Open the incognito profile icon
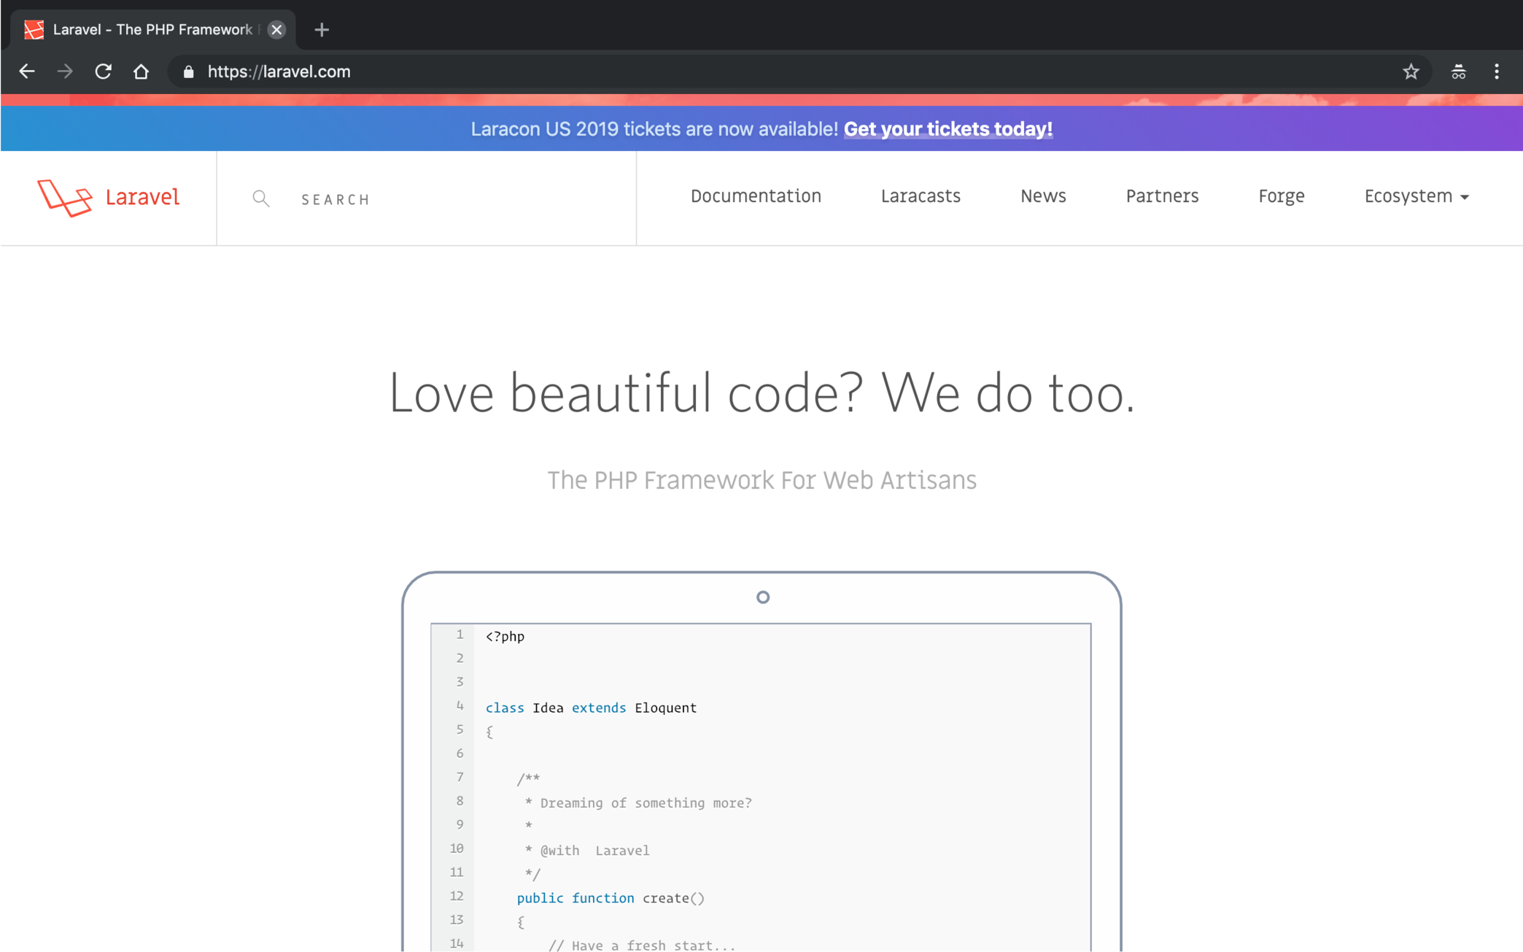 pyautogui.click(x=1458, y=71)
